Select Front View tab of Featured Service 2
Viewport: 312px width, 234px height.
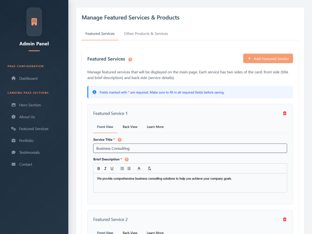pos(105,233)
